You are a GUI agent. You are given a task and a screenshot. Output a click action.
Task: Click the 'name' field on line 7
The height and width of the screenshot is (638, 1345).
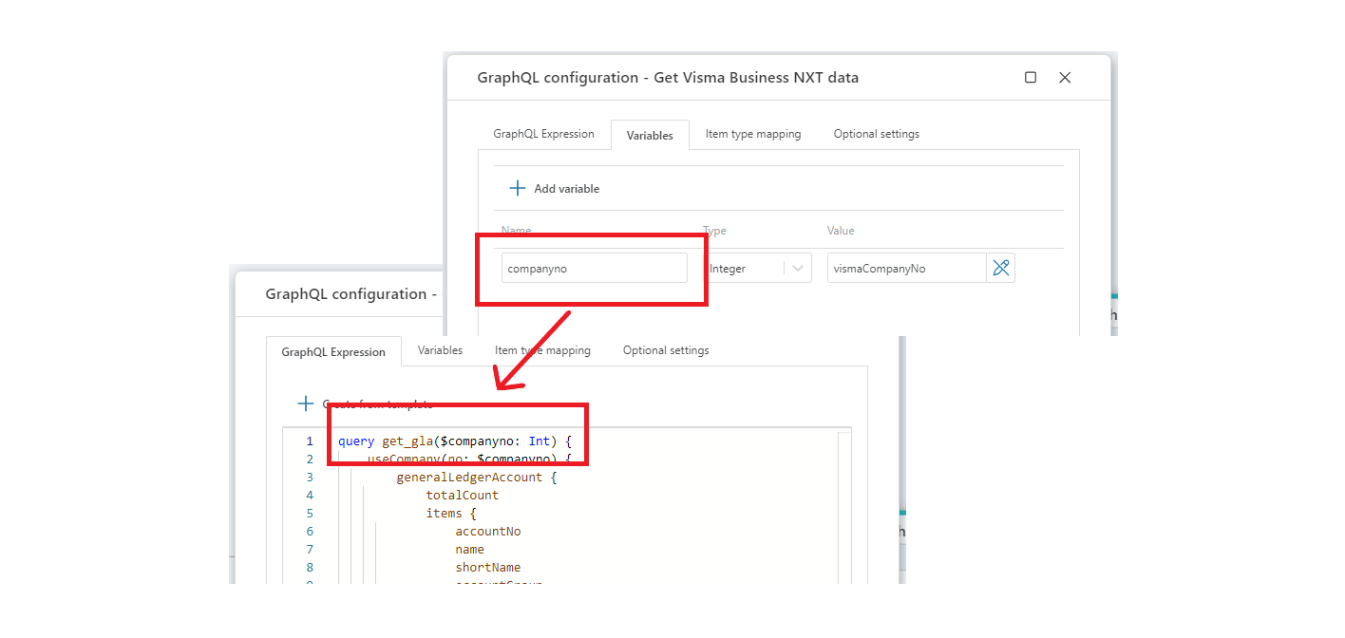469,549
